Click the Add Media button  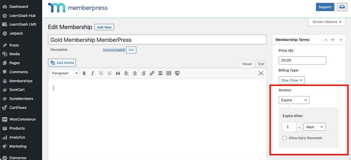click(62, 63)
